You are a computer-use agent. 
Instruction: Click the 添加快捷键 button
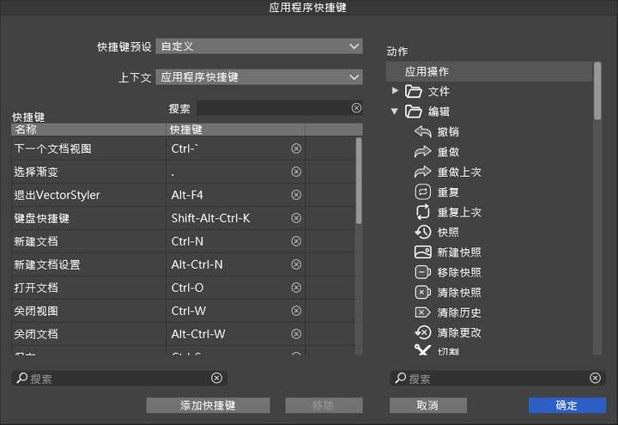208,405
